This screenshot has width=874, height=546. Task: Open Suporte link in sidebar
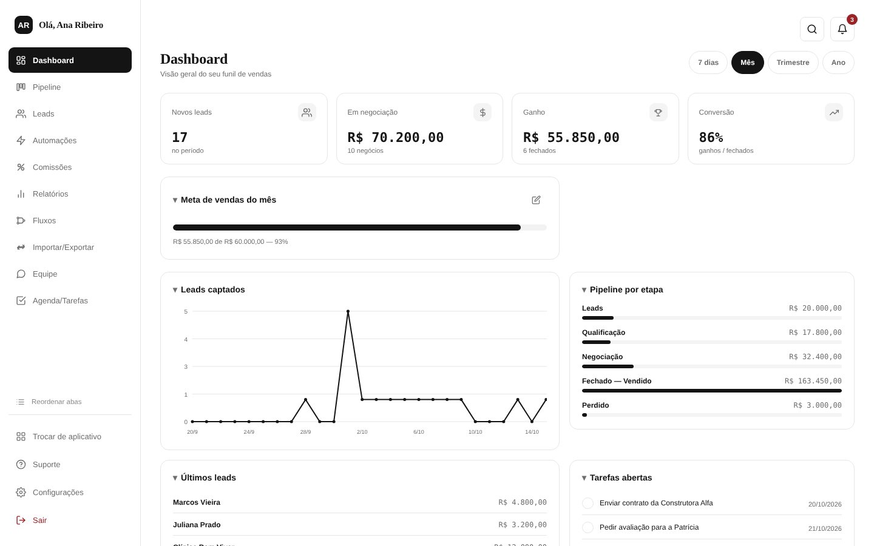pyautogui.click(x=70, y=464)
